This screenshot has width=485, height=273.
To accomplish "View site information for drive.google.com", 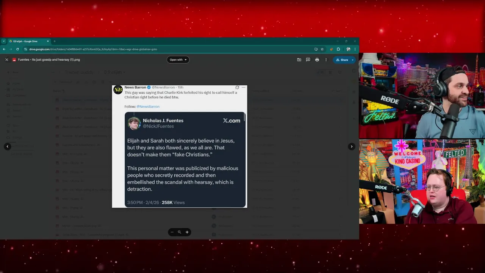I will coord(26,49).
